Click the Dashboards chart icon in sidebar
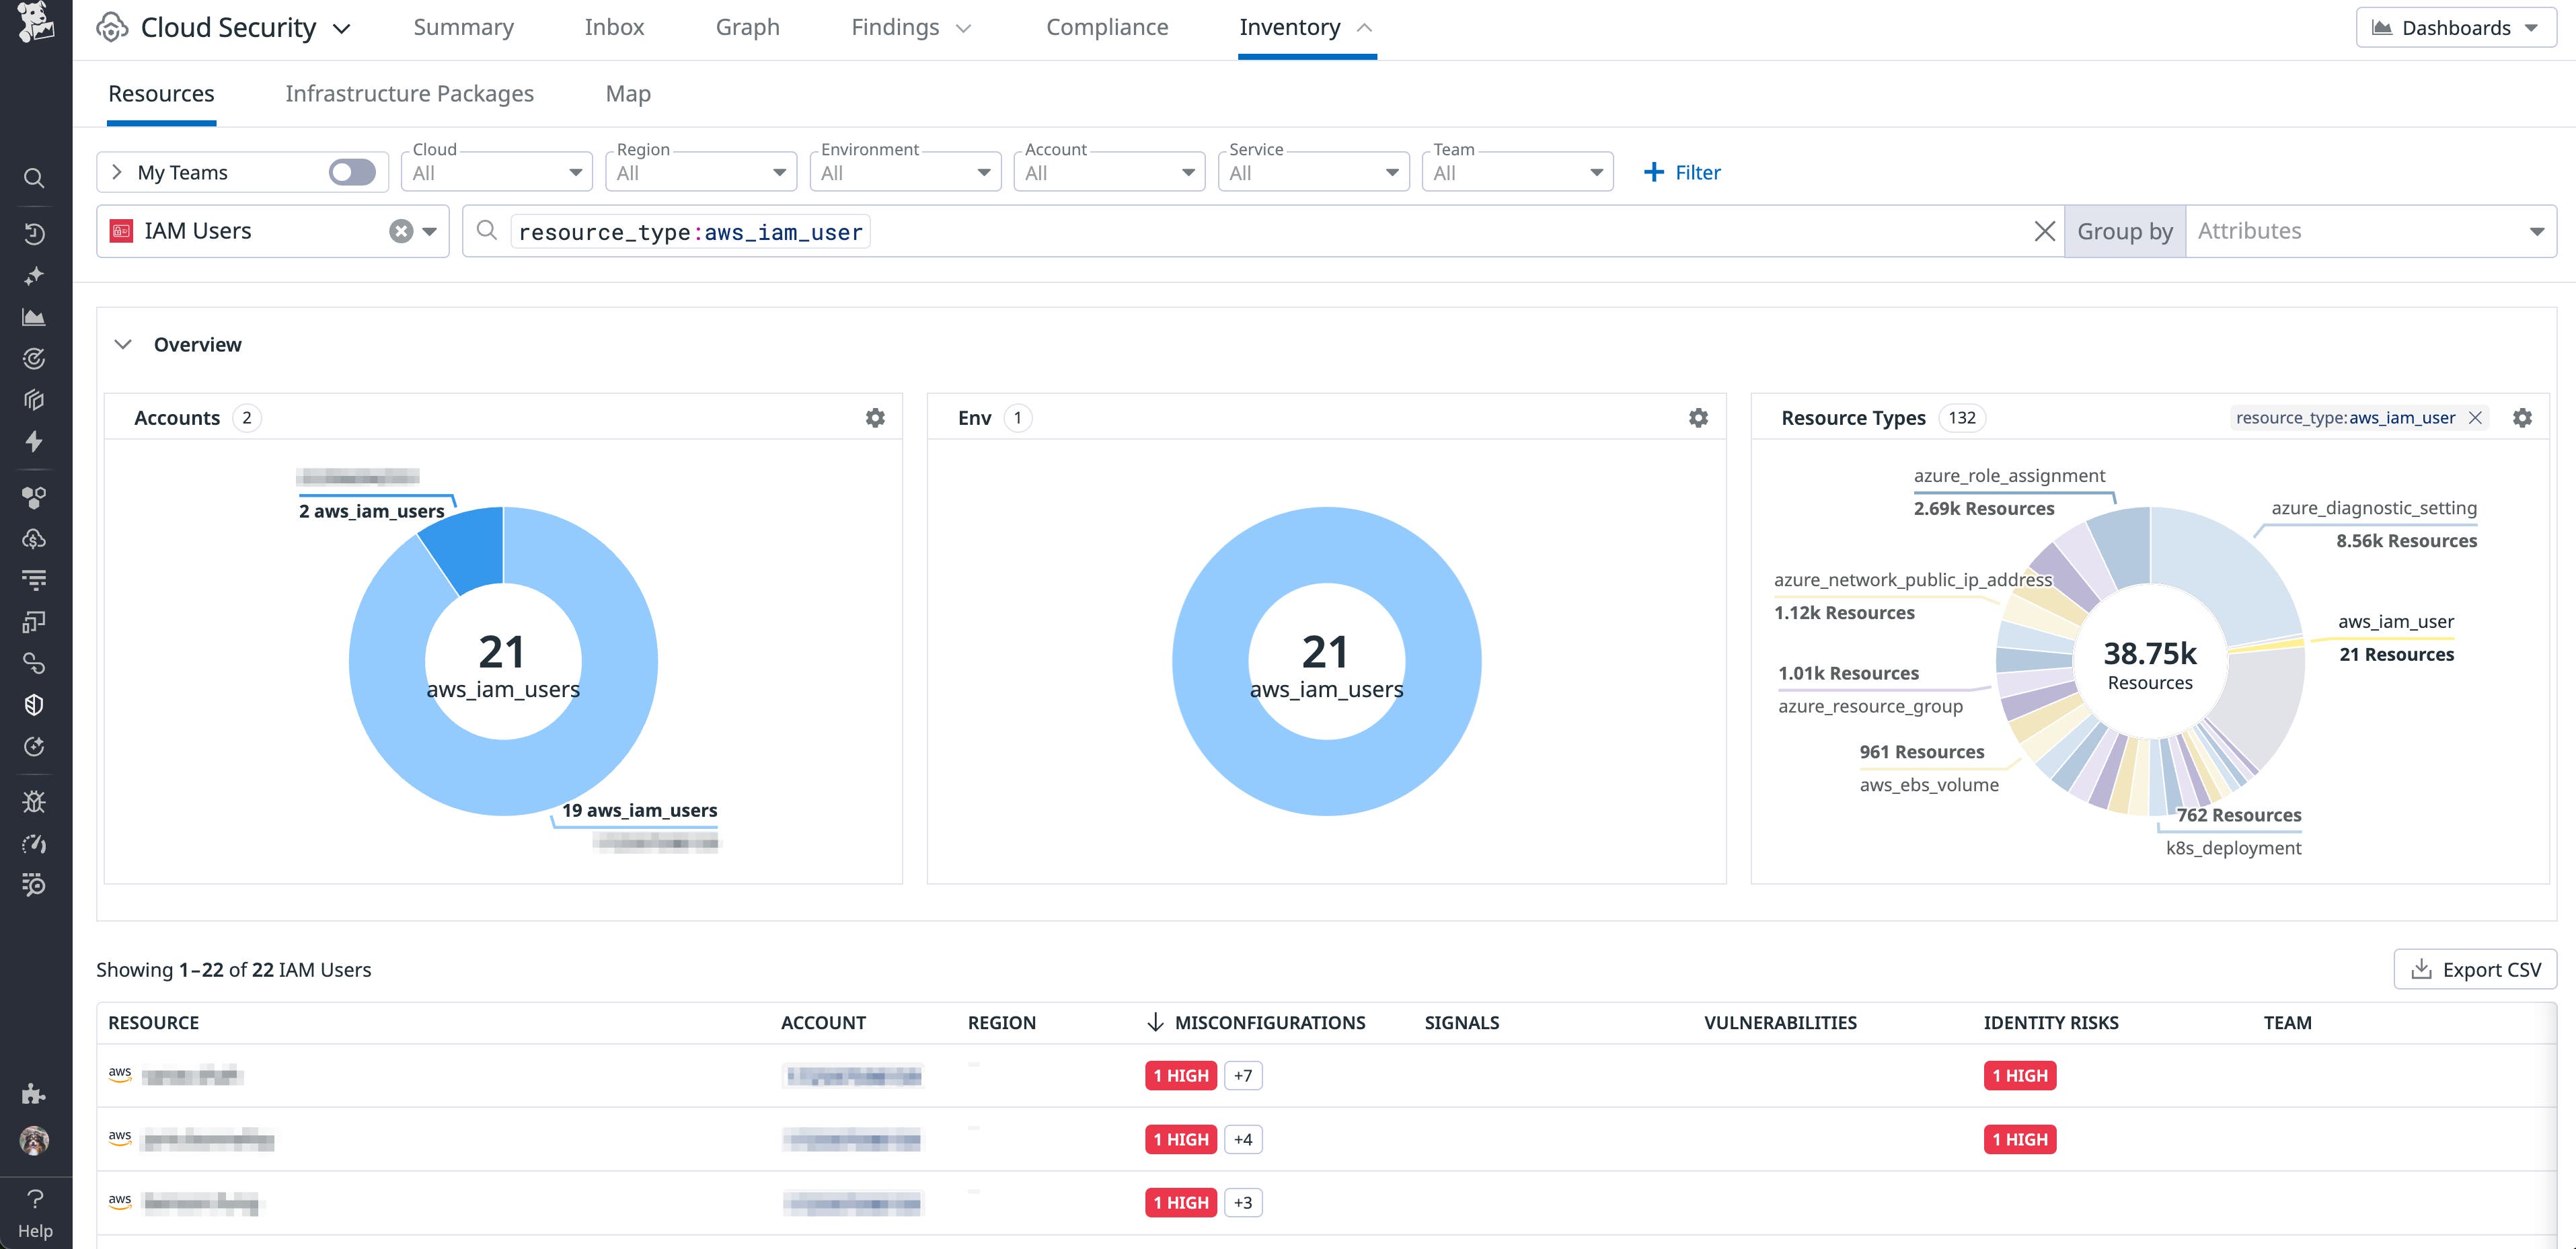Screen dimensions: 2576x1249 (34, 318)
